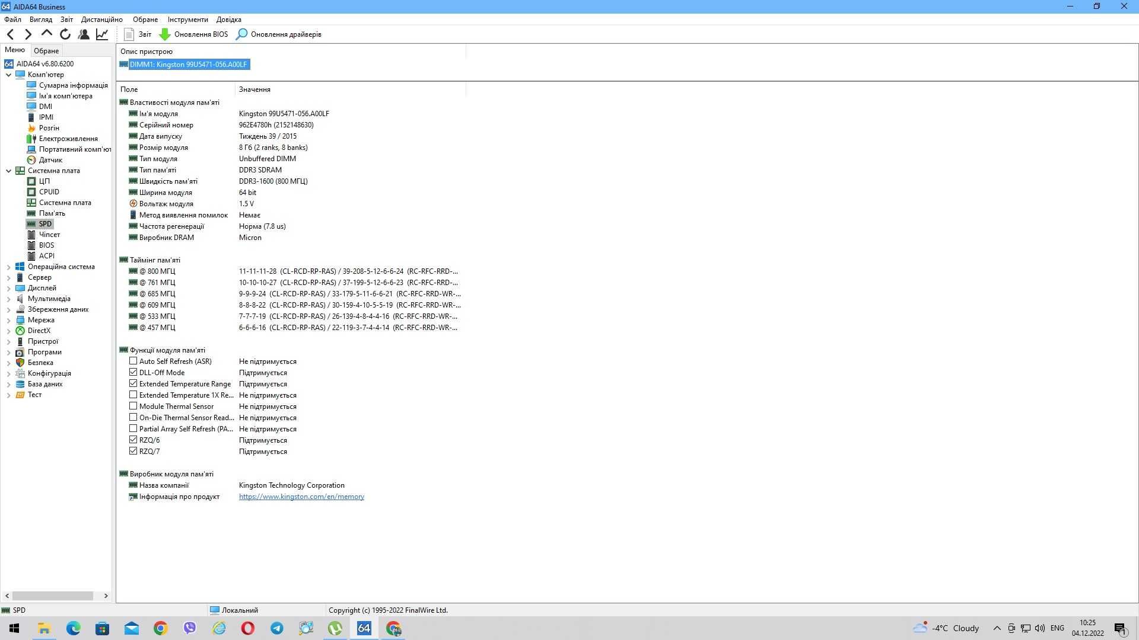Click the Home icon in toolbar

(47, 34)
